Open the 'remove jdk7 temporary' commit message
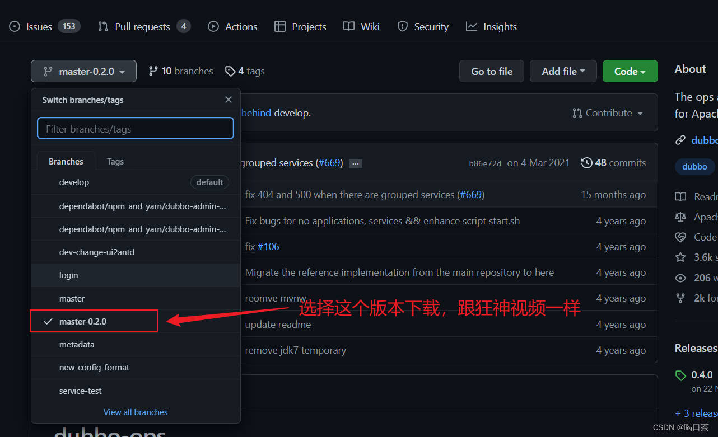The height and width of the screenshot is (437, 718). click(x=296, y=350)
